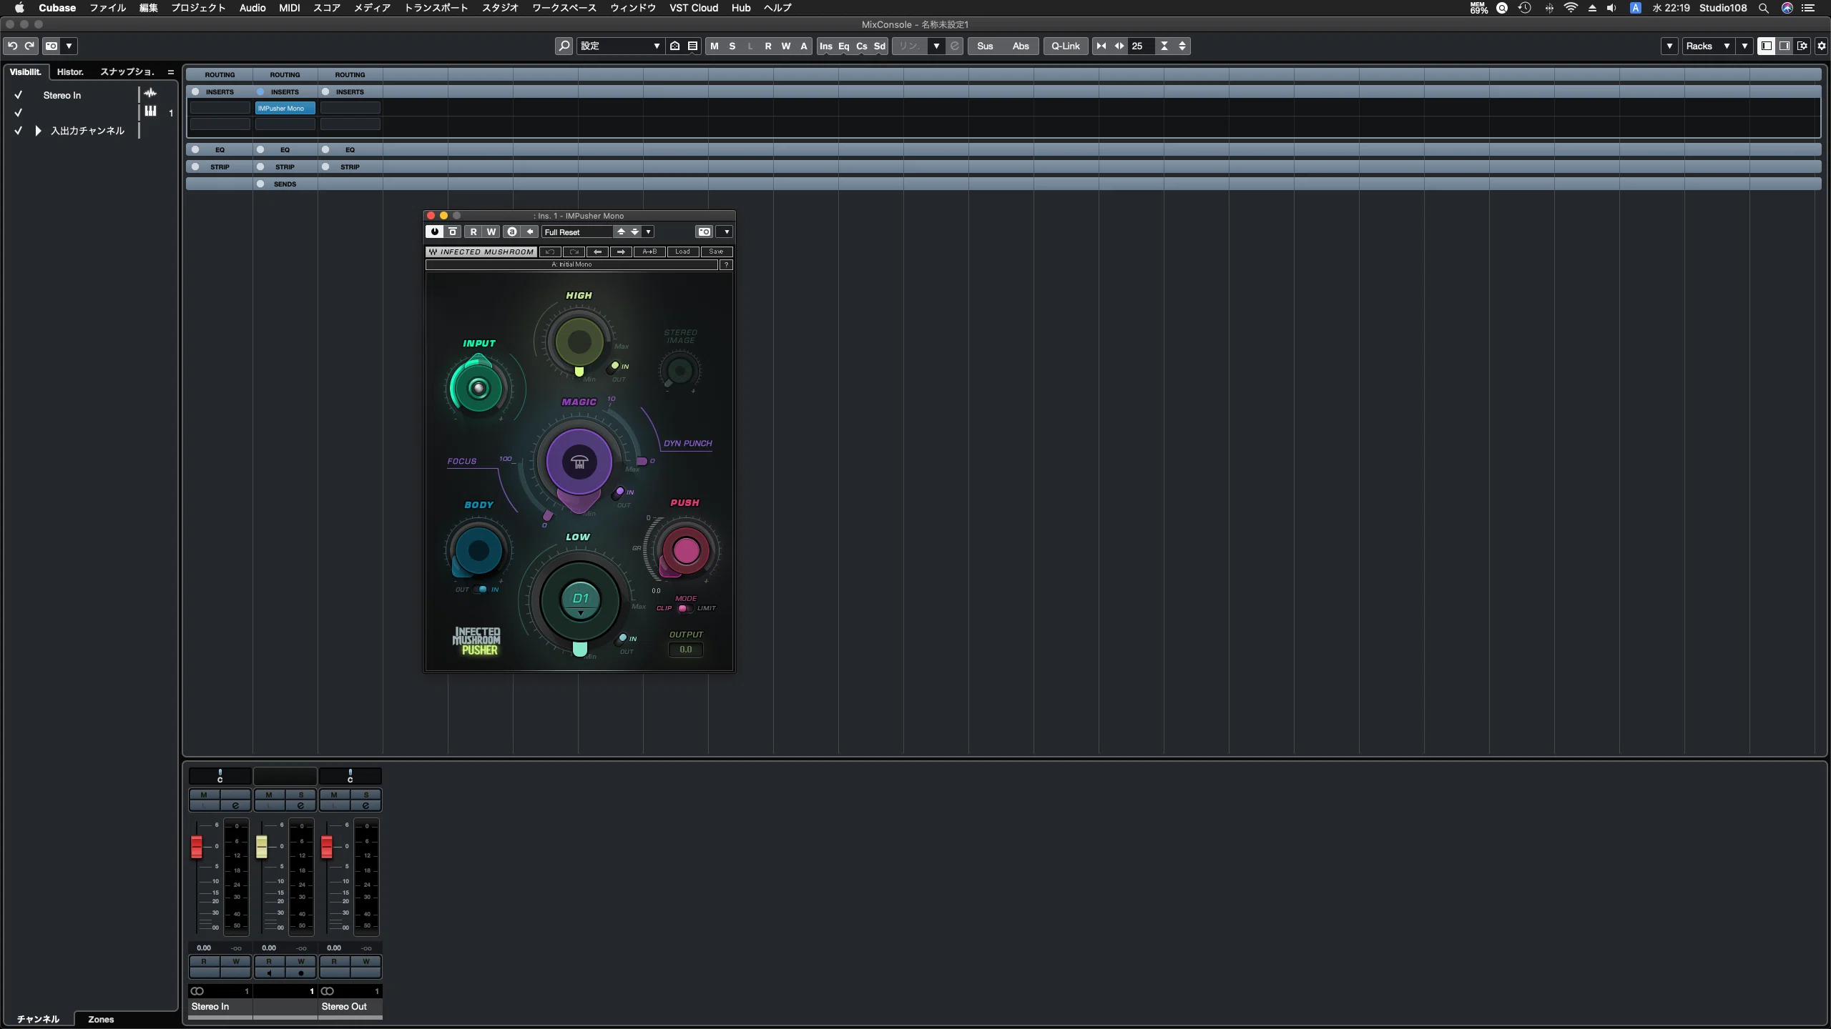Click the Save button in IMPusher

point(717,252)
